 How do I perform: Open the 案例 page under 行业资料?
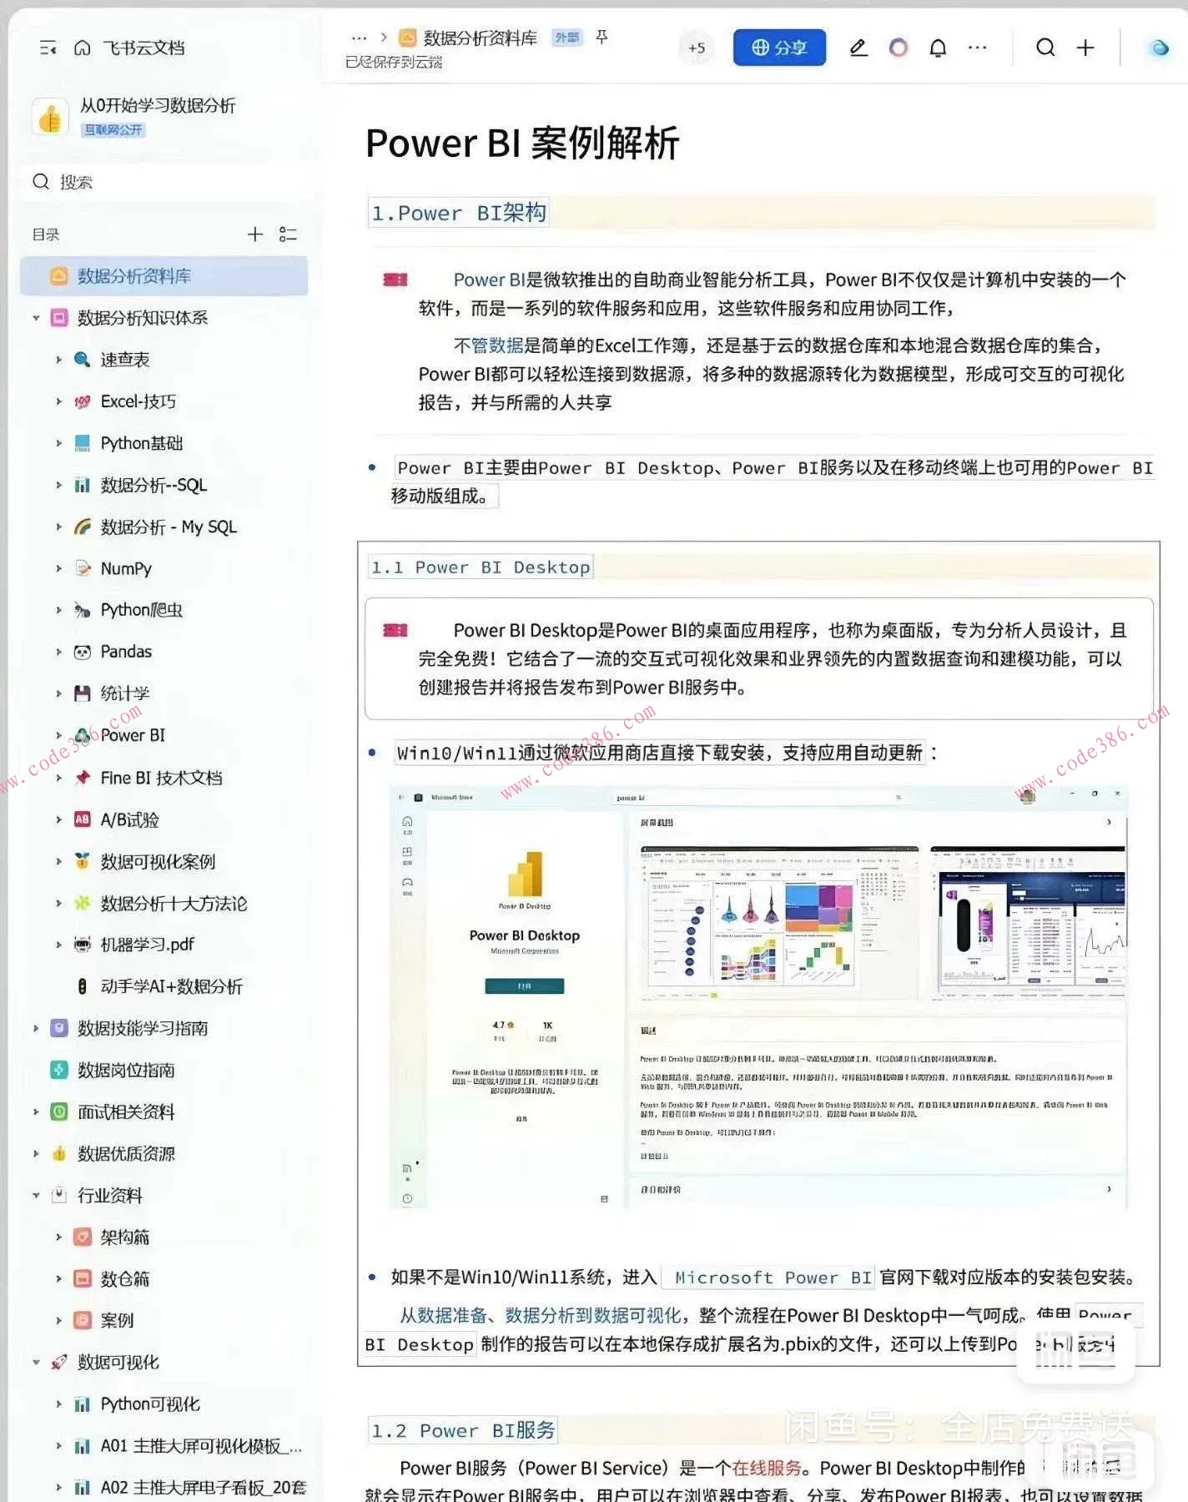pos(117,1320)
